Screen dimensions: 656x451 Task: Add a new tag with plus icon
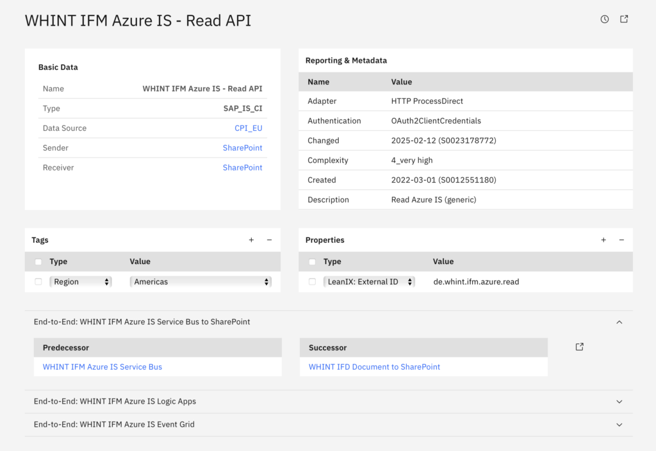coord(251,240)
